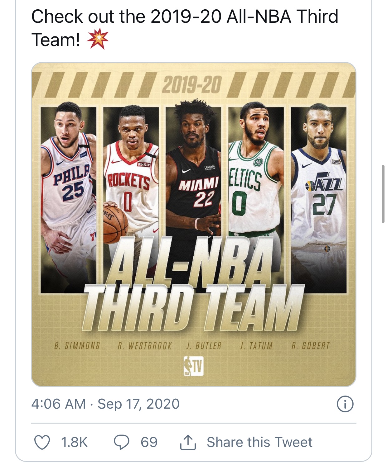Open the tweet info circle icon

point(345,404)
